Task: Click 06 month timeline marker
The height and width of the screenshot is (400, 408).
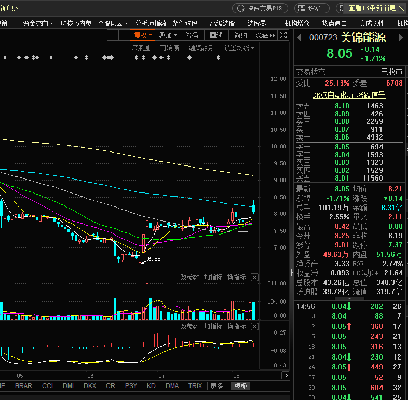Action: [x=90, y=376]
